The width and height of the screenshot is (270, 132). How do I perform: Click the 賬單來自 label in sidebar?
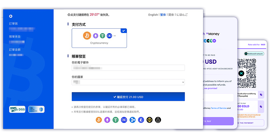pos(15,37)
